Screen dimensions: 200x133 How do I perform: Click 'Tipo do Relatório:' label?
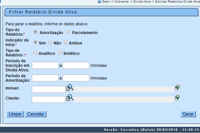pos(15,32)
